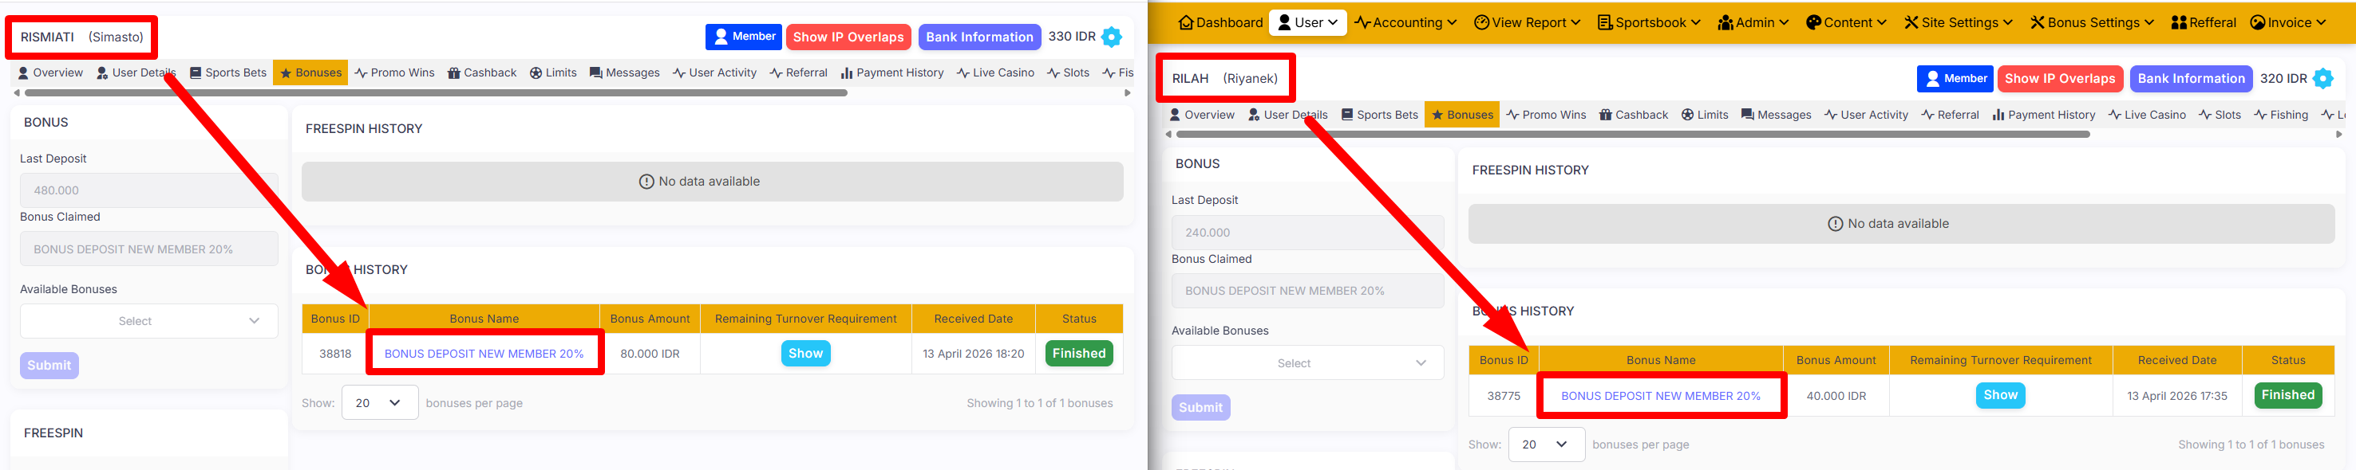Open Limits tab in RILAH panel
2356x470 pixels.
[1705, 115]
